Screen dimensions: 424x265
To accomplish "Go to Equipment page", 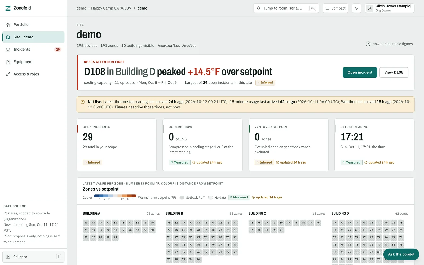I will [x=33, y=62].
